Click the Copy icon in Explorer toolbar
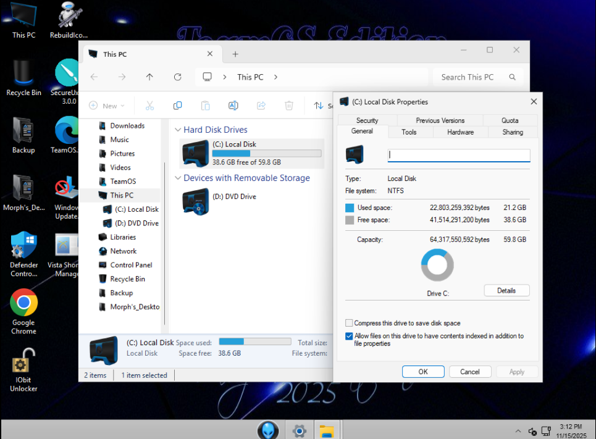Image resolution: width=596 pixels, height=439 pixels. pyautogui.click(x=177, y=106)
